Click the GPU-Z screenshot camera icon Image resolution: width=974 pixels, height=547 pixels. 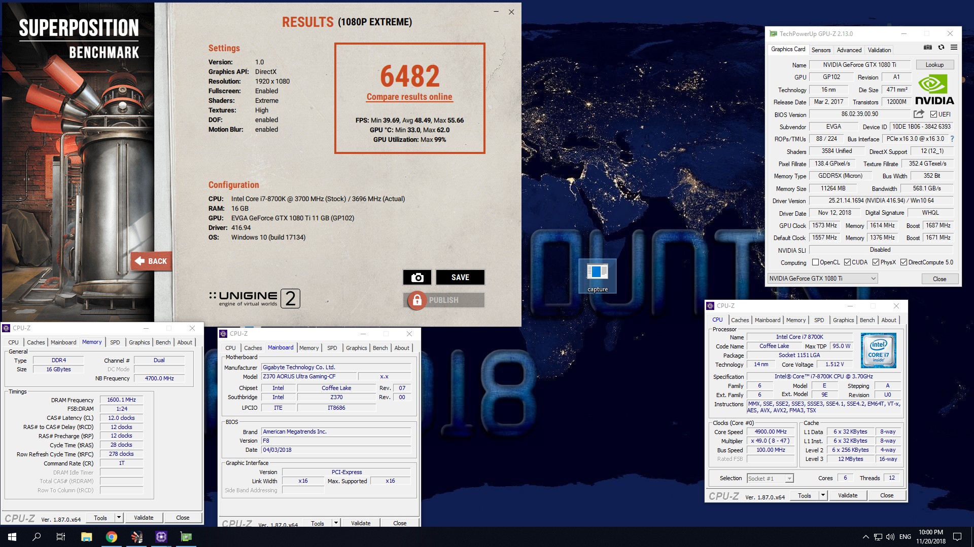pos(928,48)
